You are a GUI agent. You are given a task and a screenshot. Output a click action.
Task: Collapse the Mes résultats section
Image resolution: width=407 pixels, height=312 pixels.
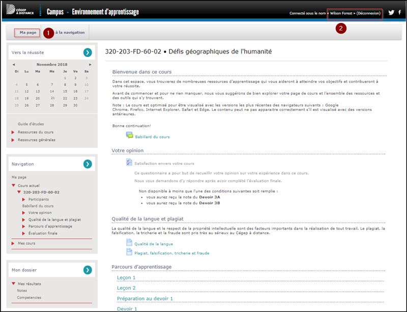[x=13, y=283]
